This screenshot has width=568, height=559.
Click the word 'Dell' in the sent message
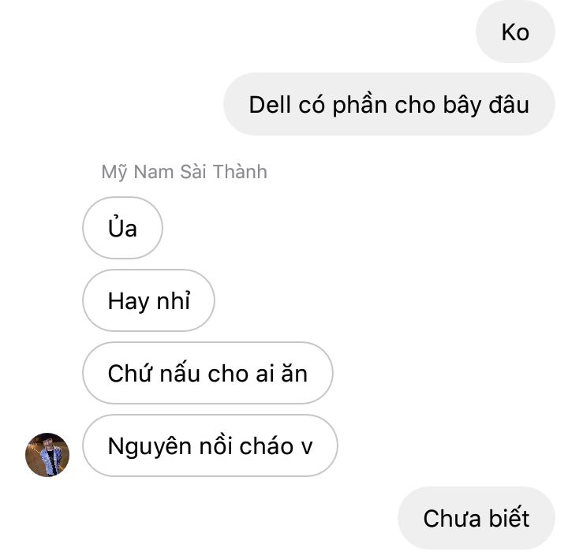click(271, 105)
